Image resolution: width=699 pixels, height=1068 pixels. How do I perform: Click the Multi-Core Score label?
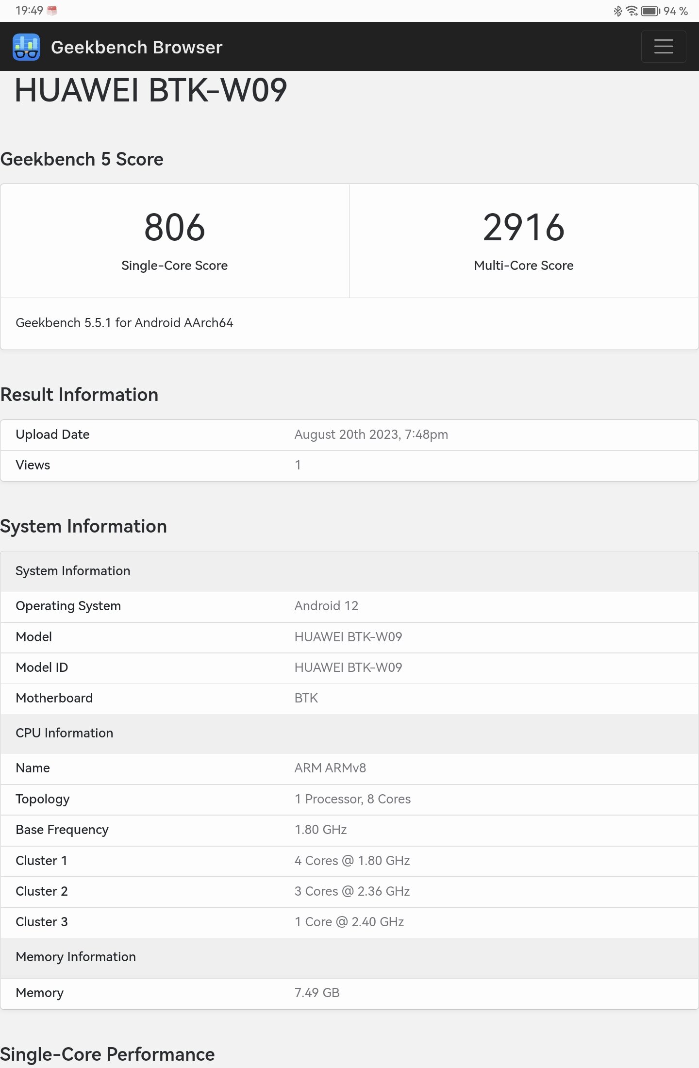click(x=524, y=266)
